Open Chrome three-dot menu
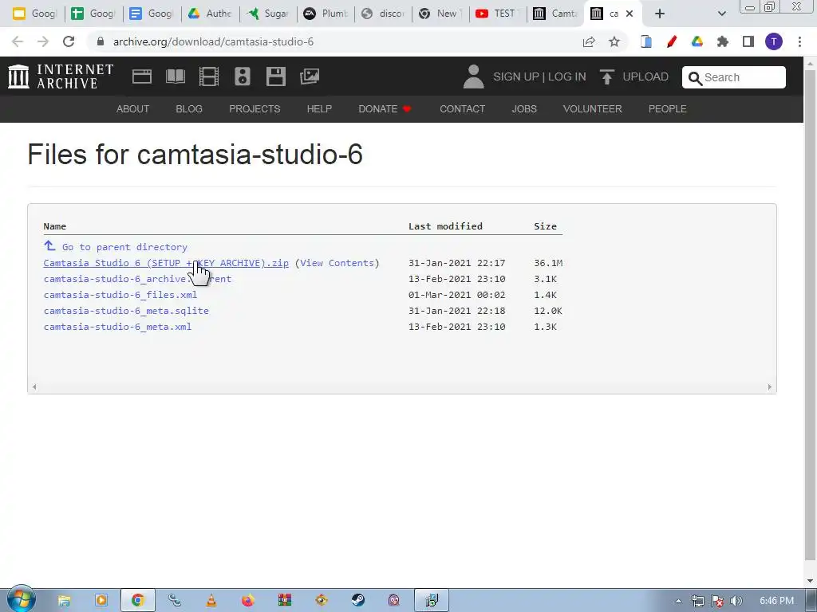The width and height of the screenshot is (817, 612). 799,41
